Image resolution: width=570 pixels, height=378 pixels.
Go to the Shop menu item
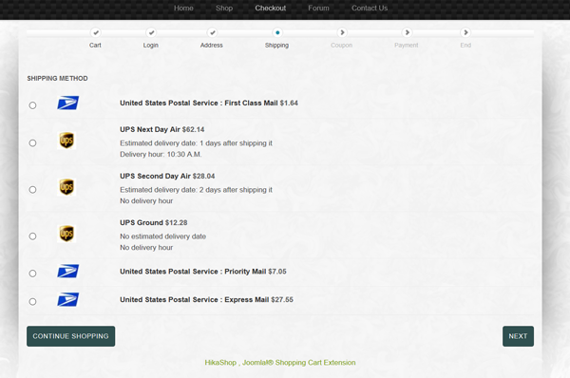(x=224, y=8)
